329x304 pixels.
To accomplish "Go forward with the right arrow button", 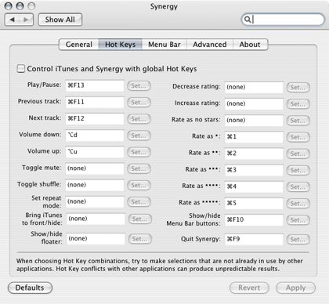I will click(26, 20).
